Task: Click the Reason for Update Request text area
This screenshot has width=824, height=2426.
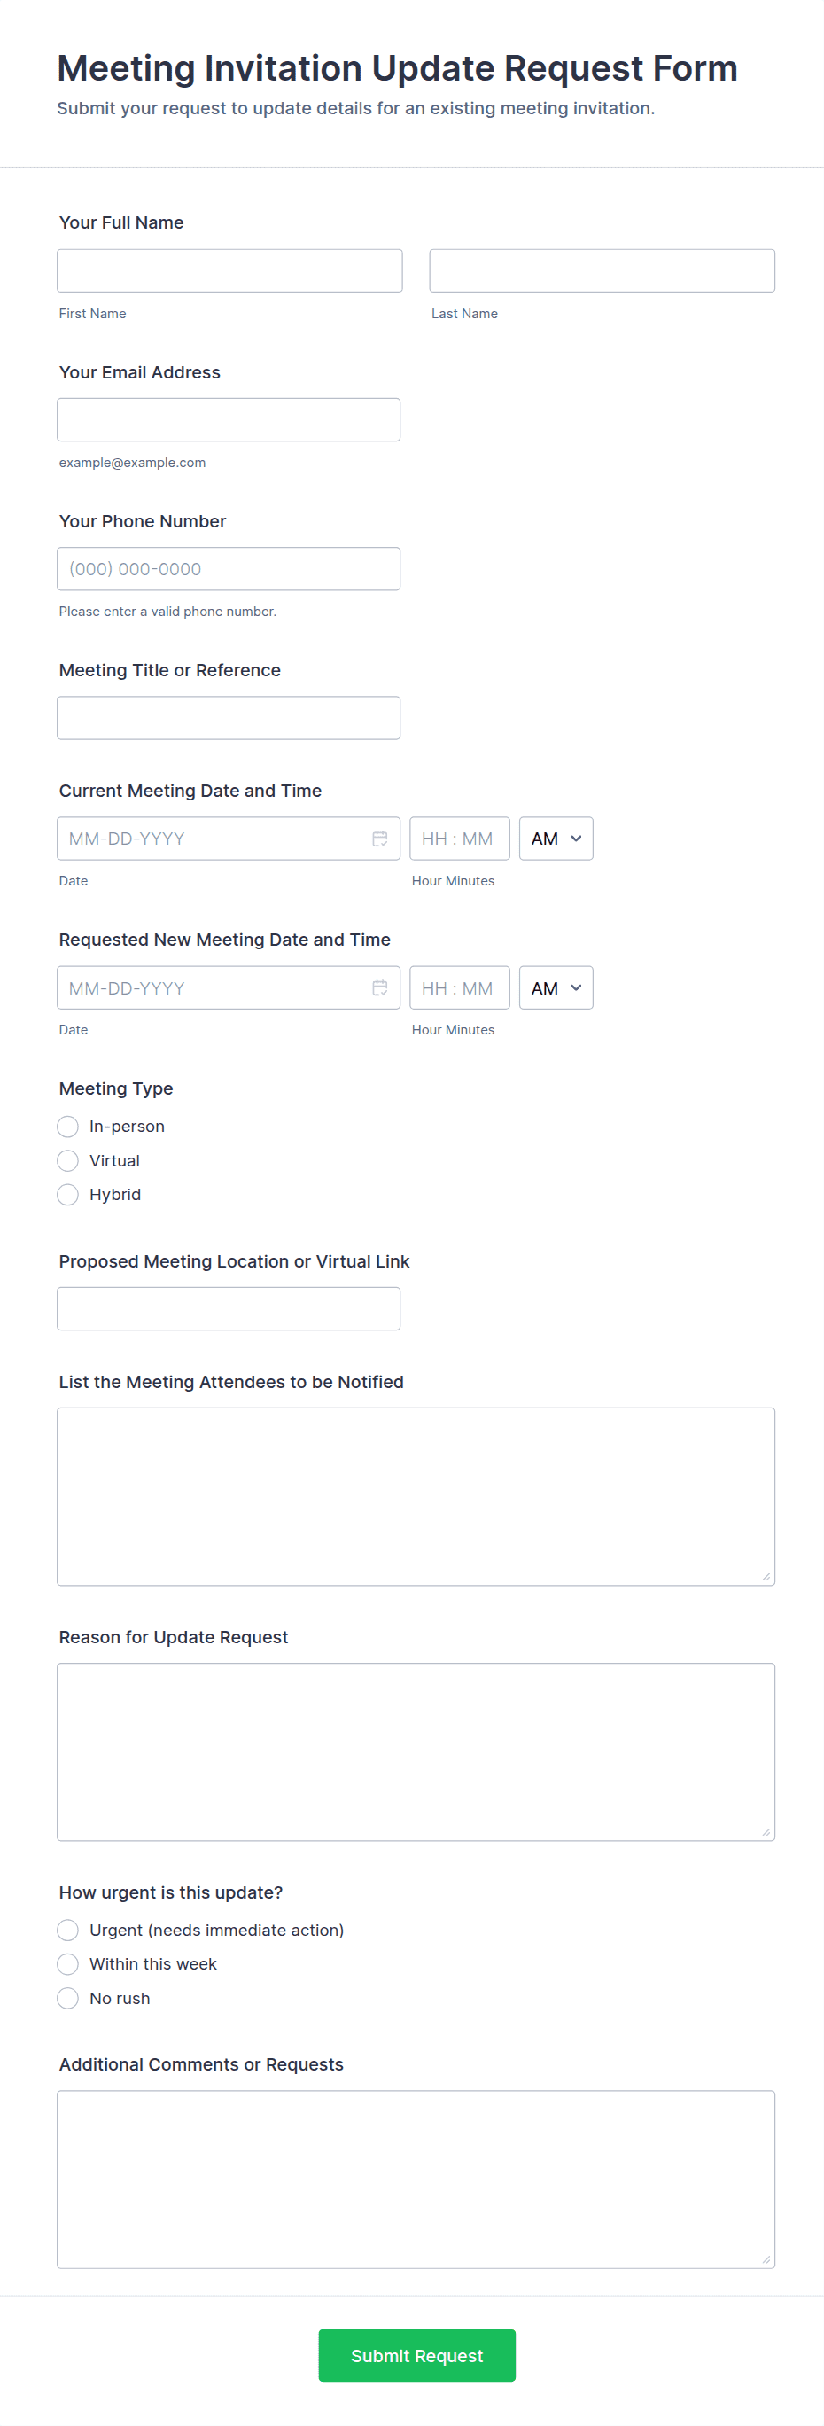Action: (416, 1751)
